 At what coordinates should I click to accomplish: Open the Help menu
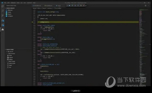point(34,3)
